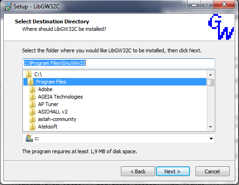The width and height of the screenshot is (239, 185).
Task: Click the Ateksoft folder icon
Action: (33, 127)
